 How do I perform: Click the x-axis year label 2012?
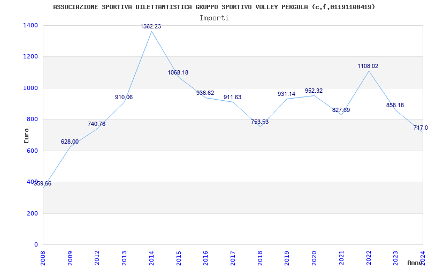pyautogui.click(x=97, y=258)
